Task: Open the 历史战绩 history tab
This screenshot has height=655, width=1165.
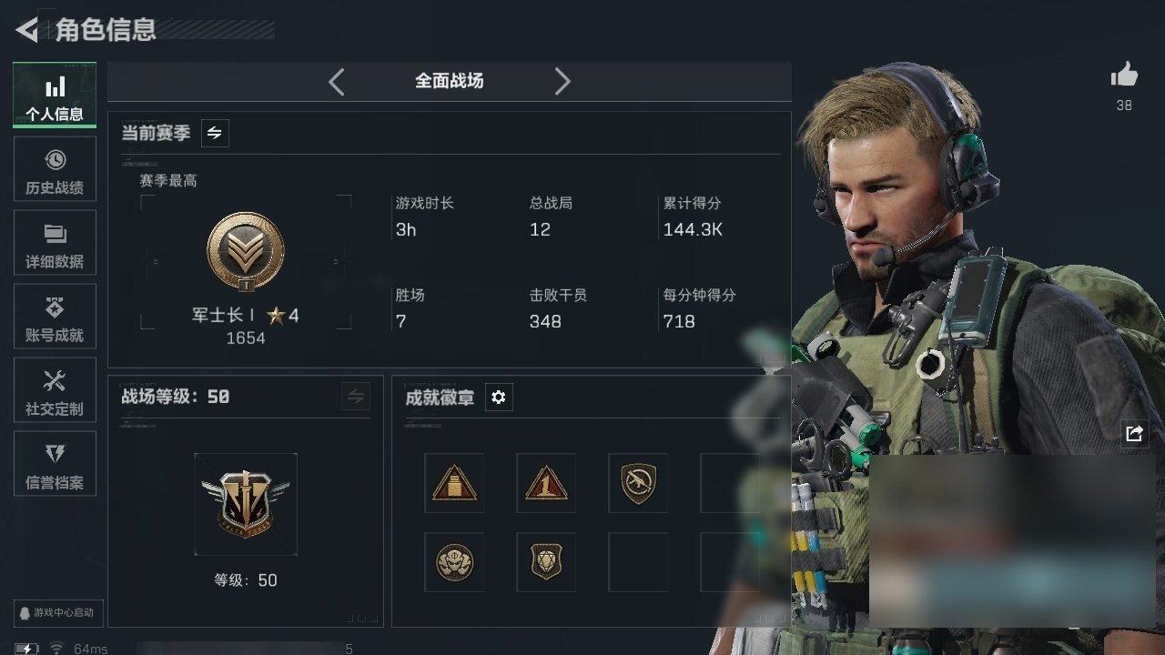Action: (55, 169)
